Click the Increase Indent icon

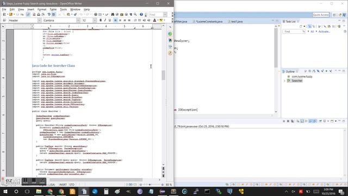pyautogui.click(x=148, y=20)
